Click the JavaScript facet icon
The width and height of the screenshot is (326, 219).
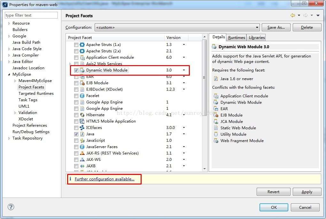click(82, 140)
